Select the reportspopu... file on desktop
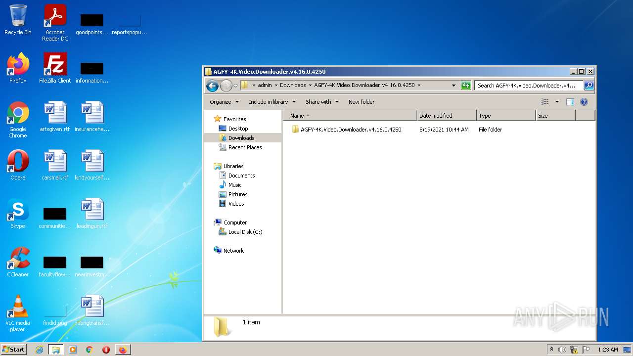Image resolution: width=633 pixels, height=356 pixels. tap(130, 24)
